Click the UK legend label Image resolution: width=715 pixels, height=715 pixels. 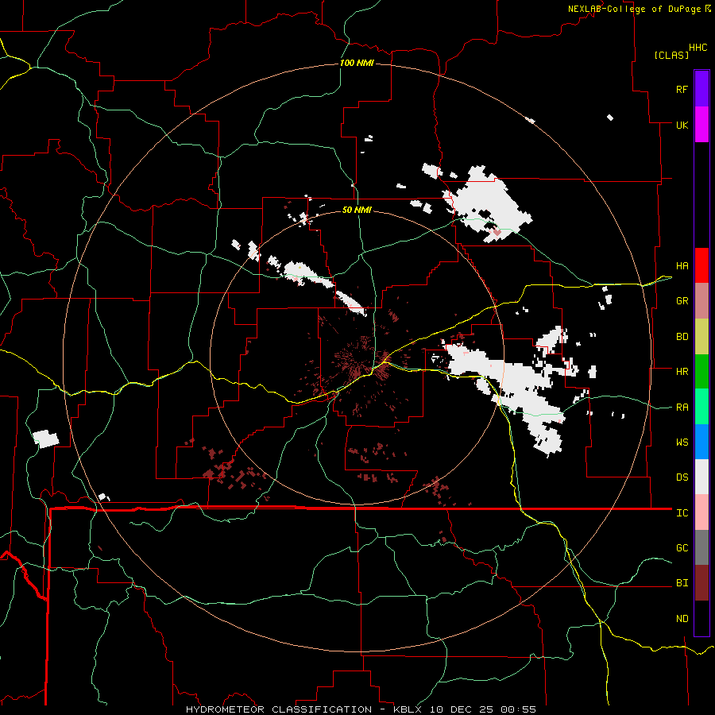tap(682, 125)
